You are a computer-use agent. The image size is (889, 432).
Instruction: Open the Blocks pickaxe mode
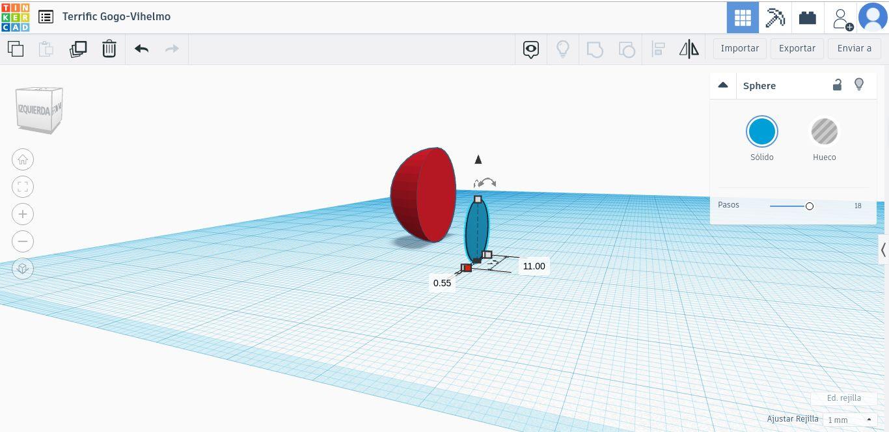[x=775, y=18]
